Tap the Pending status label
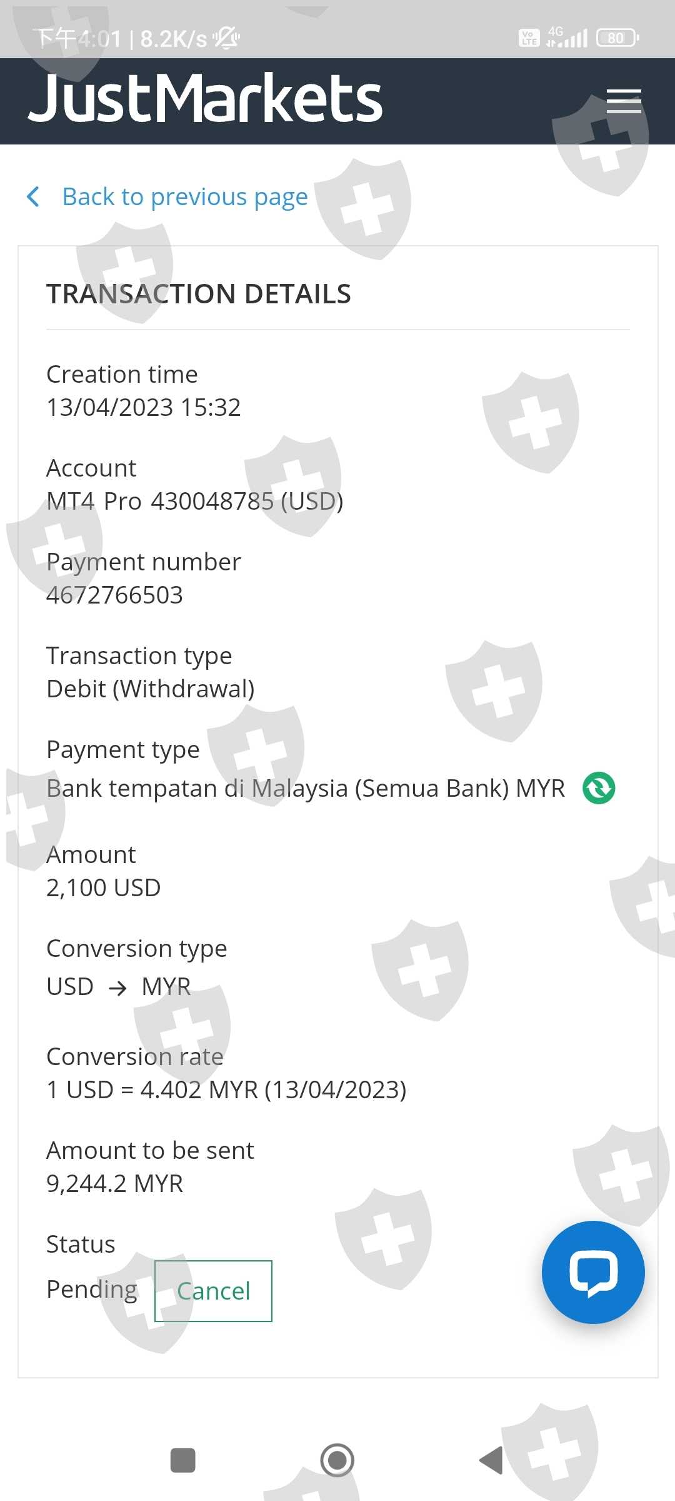 coord(92,1290)
